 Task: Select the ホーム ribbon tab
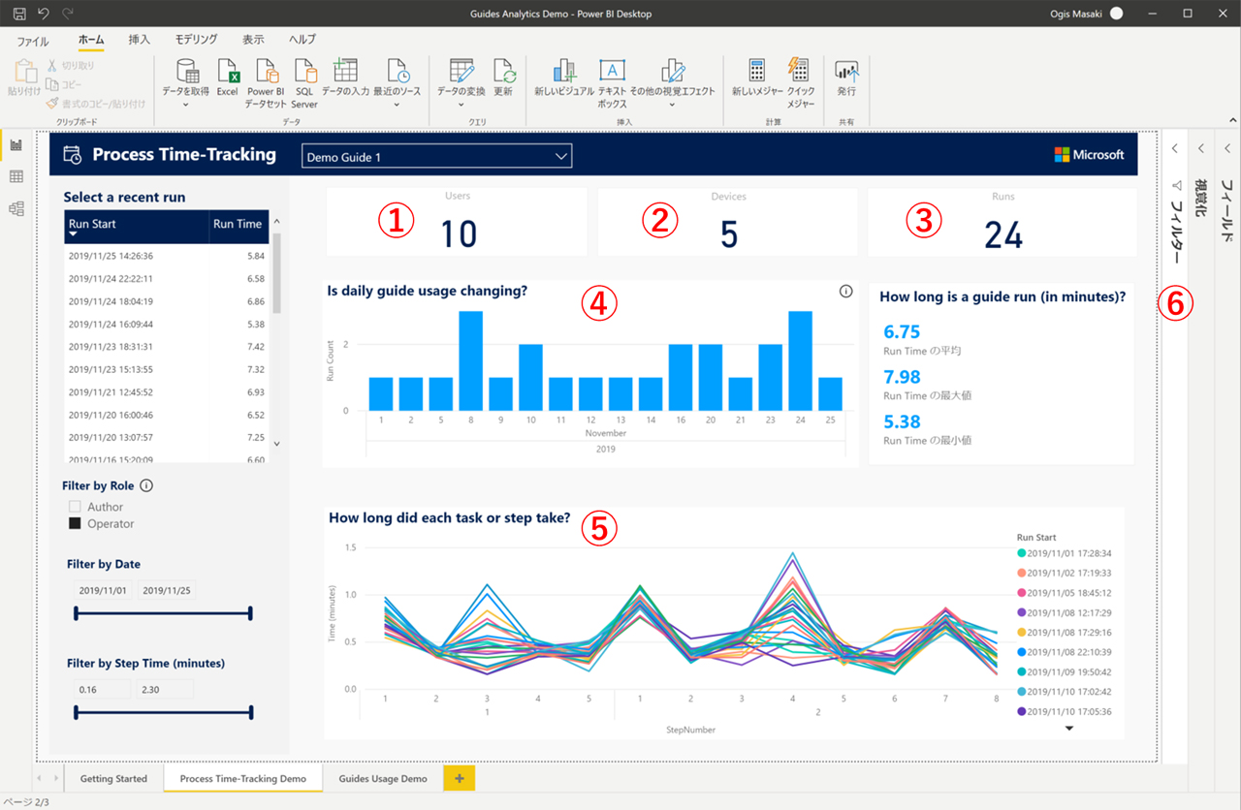click(91, 39)
